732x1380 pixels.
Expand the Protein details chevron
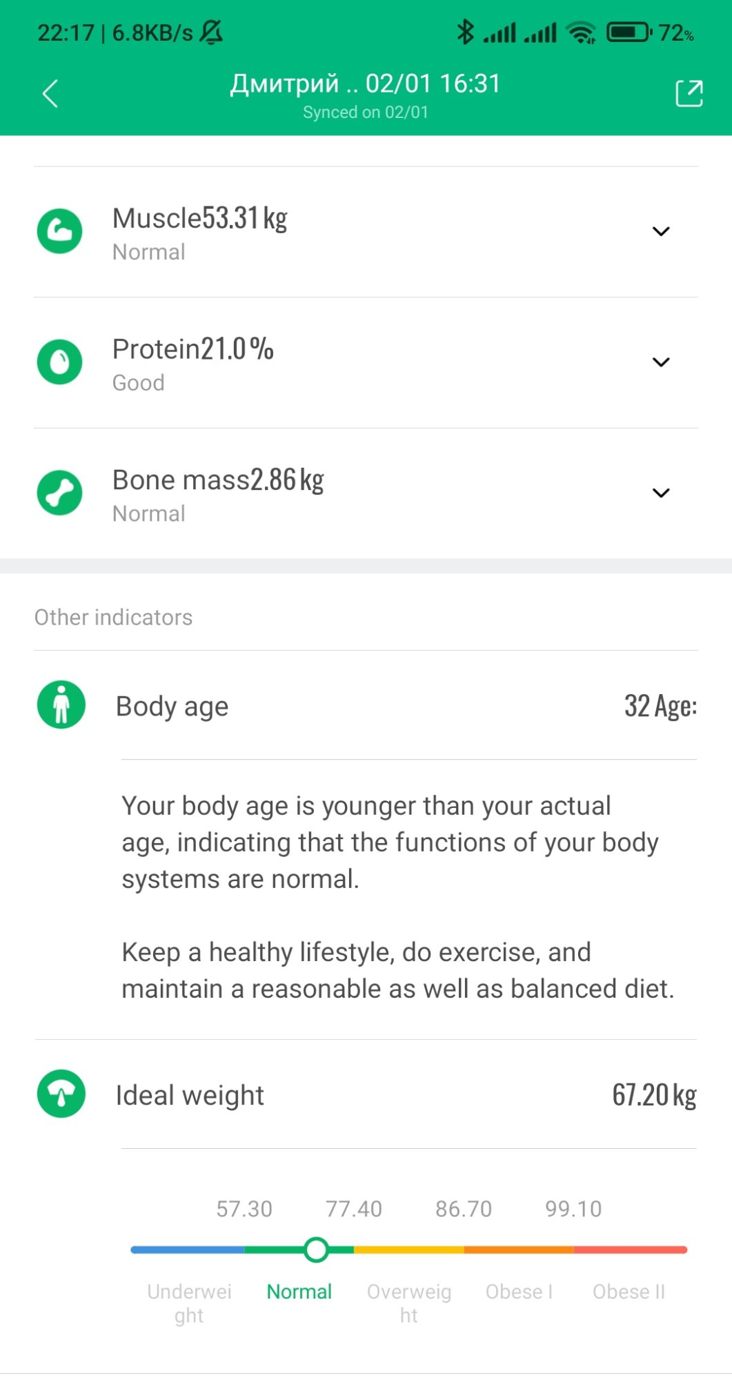pyautogui.click(x=661, y=362)
